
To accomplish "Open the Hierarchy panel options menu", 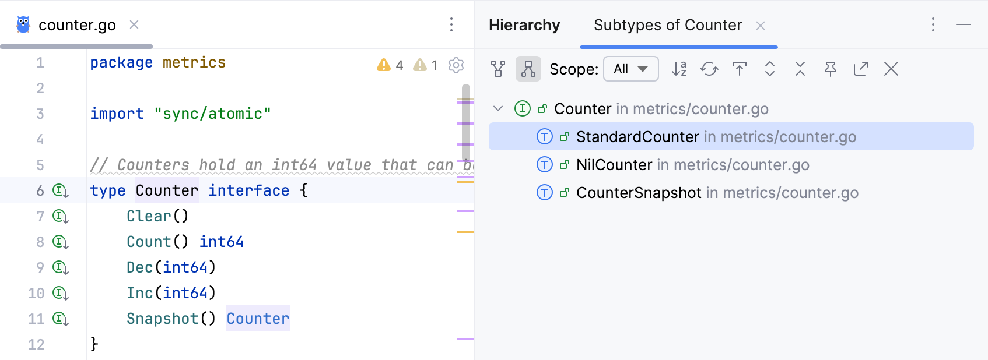I will (933, 24).
